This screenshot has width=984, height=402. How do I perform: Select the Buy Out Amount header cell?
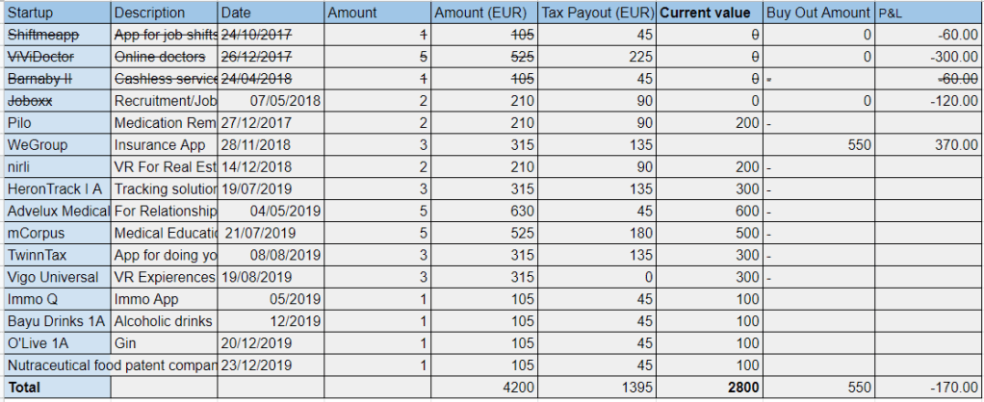818,13
